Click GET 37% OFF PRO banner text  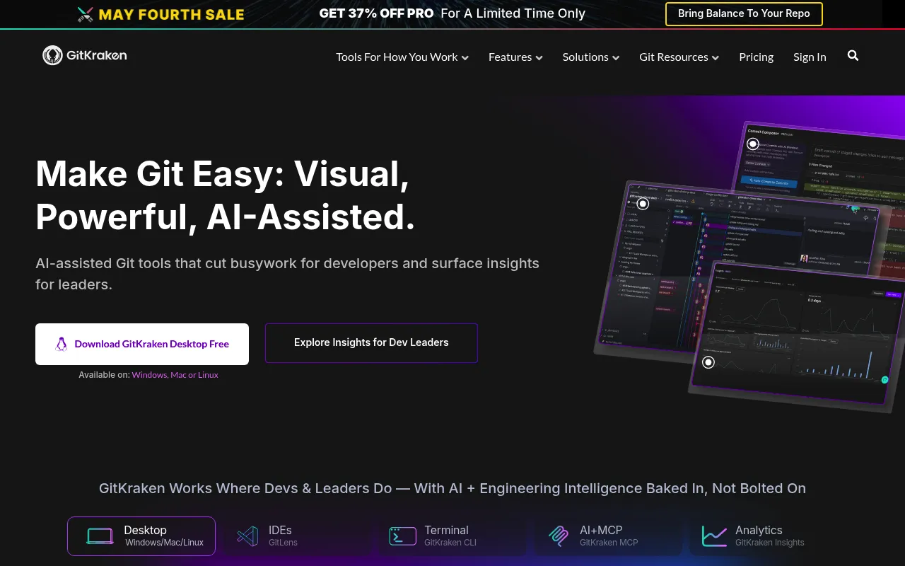(x=376, y=13)
